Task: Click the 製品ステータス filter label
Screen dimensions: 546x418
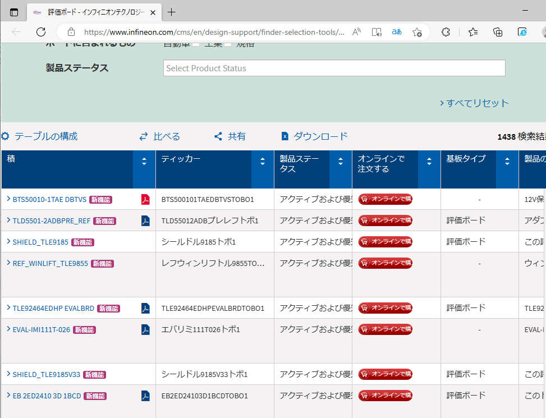Action: (77, 68)
